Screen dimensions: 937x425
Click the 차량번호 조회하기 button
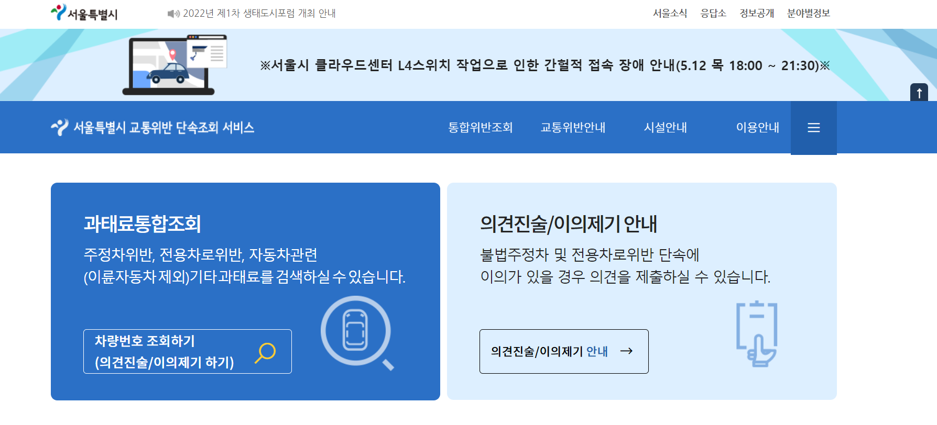[x=188, y=351]
